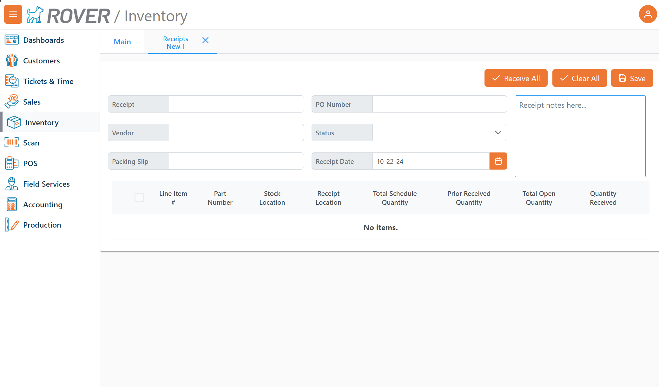Close the Receipts New 1 tab
The height and width of the screenshot is (387, 659).
[x=205, y=40]
